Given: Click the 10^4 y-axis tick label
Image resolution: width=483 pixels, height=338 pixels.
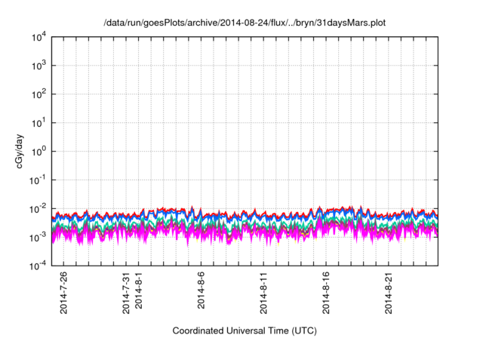Looking at the screenshot, I should 38,37.
